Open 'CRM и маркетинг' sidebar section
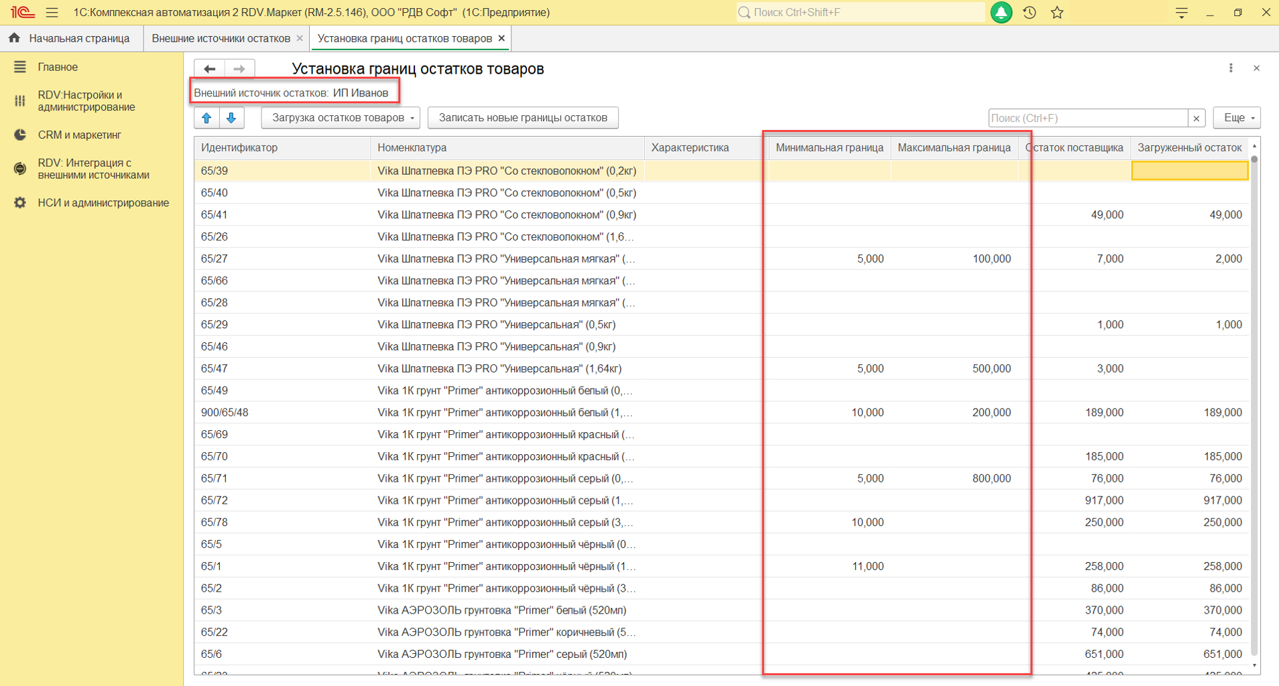The width and height of the screenshot is (1279, 686). 79,135
